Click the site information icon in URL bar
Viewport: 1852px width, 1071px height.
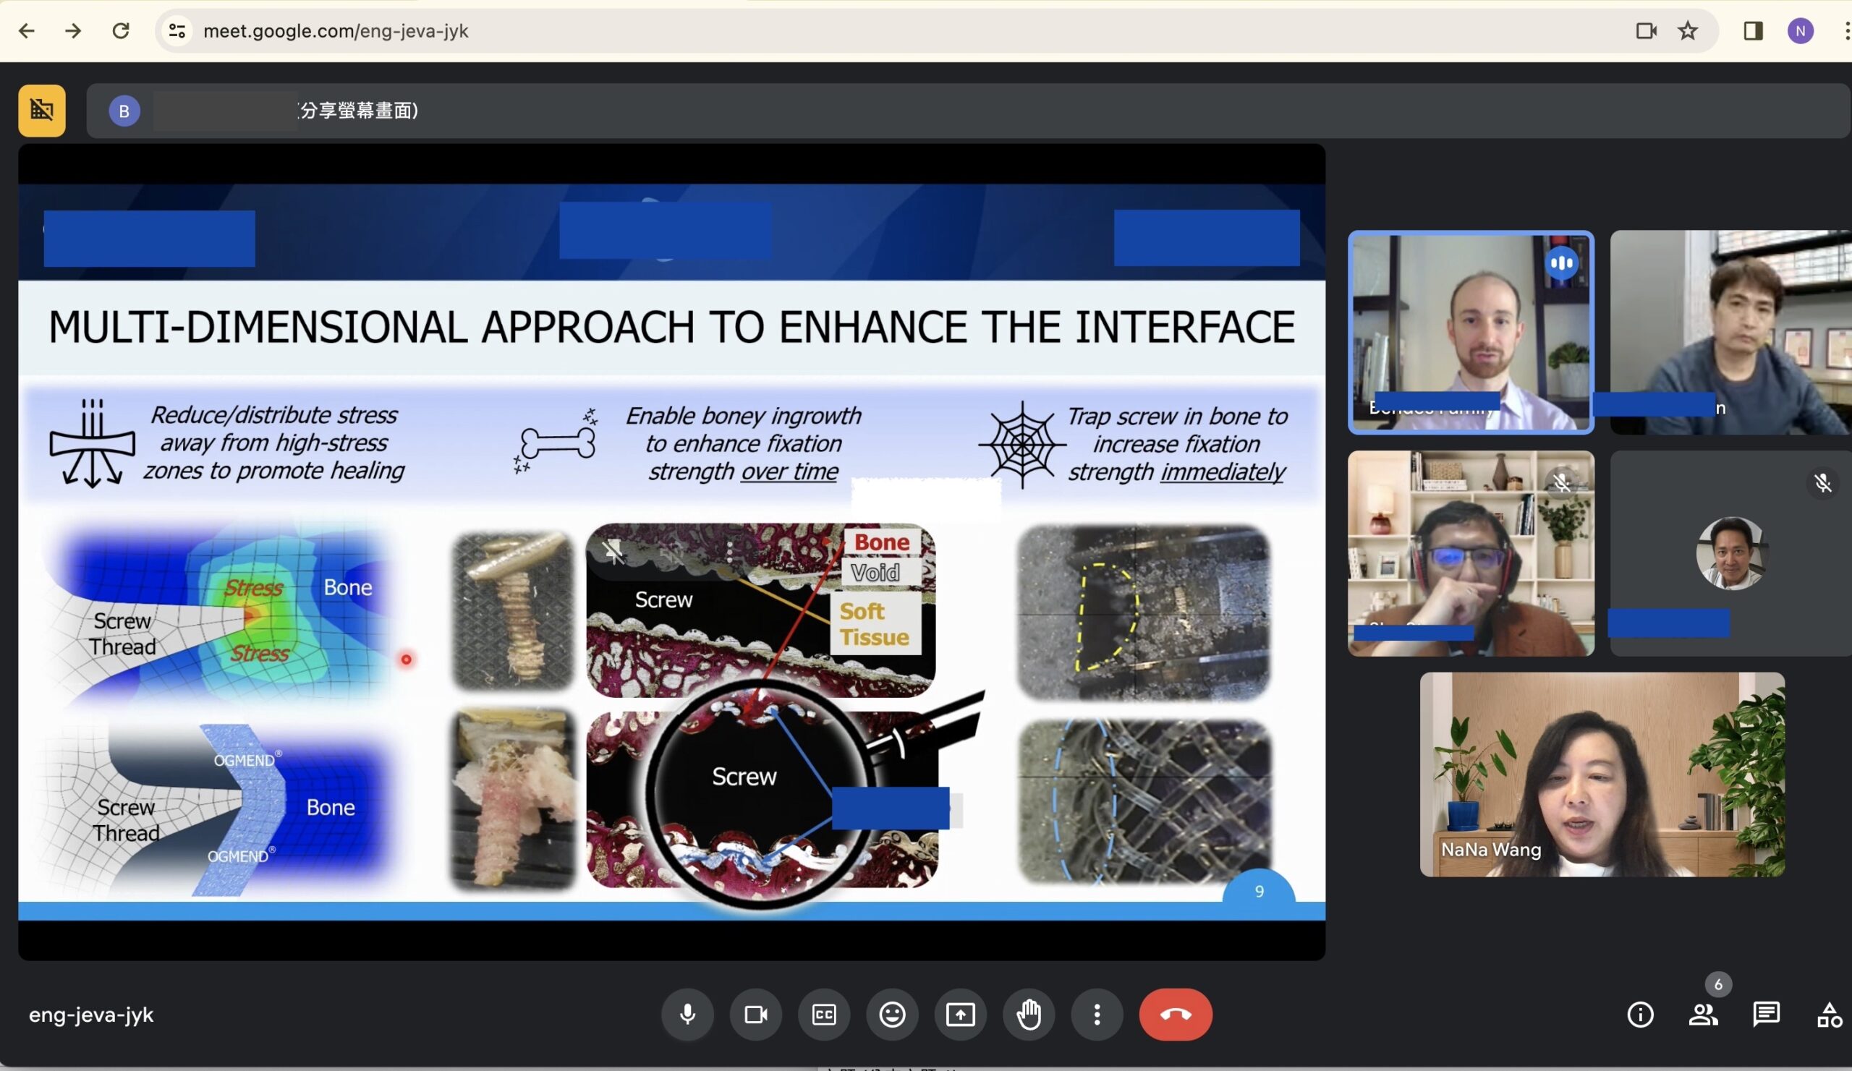tap(177, 31)
